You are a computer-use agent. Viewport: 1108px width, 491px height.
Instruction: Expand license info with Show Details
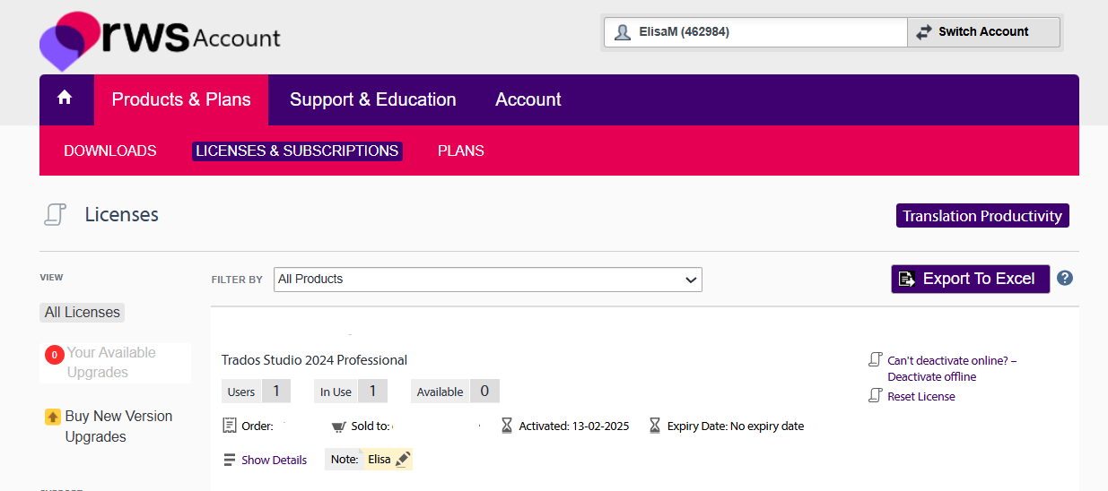click(x=274, y=461)
